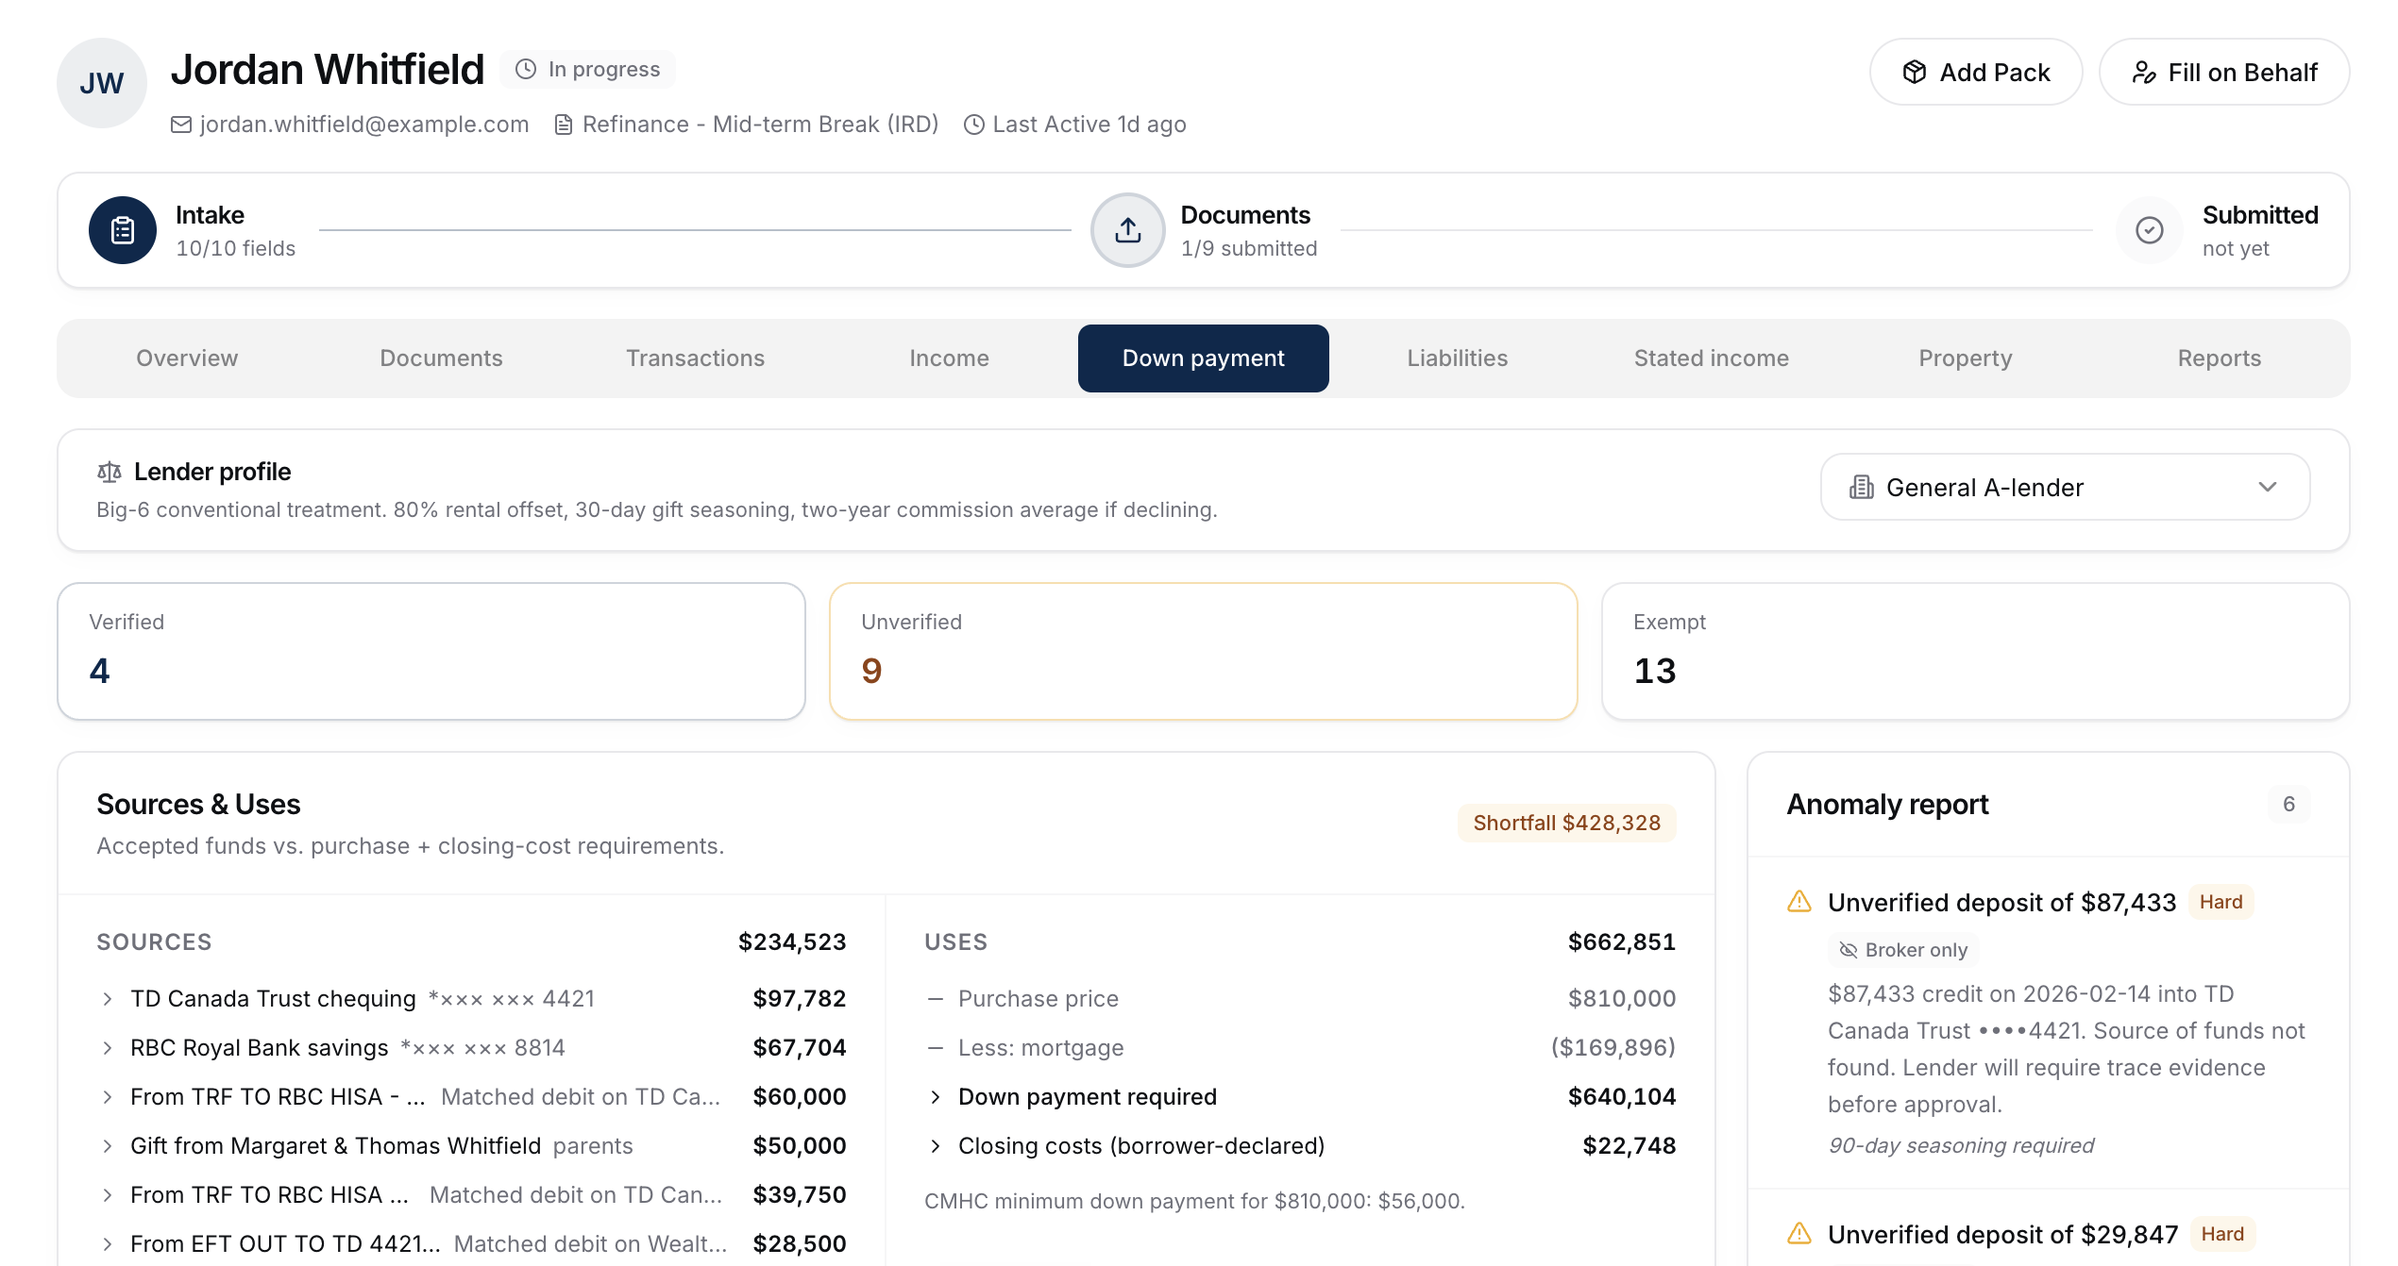The image size is (2398, 1266).
Task: Click the envelope icon beside the email address
Action: (181, 125)
